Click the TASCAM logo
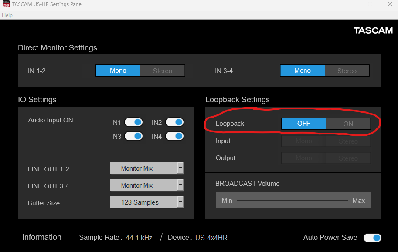The width and height of the screenshot is (398, 252). pos(373,30)
